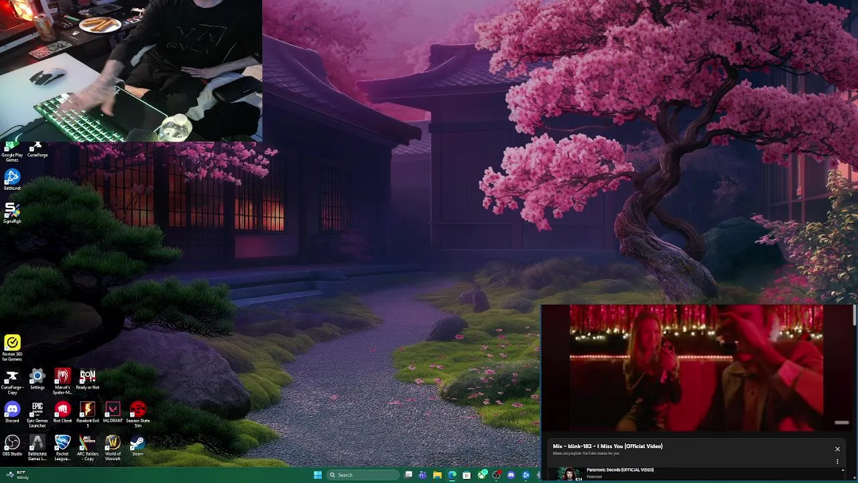Open the Steam desktop shortcut
Viewport: 858px width, 483px height.
pos(137,446)
